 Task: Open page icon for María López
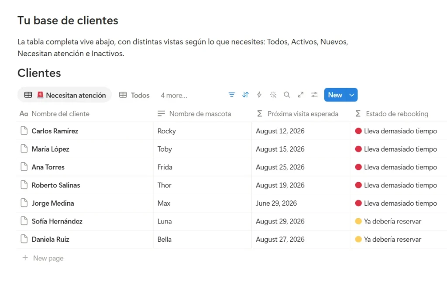24,149
